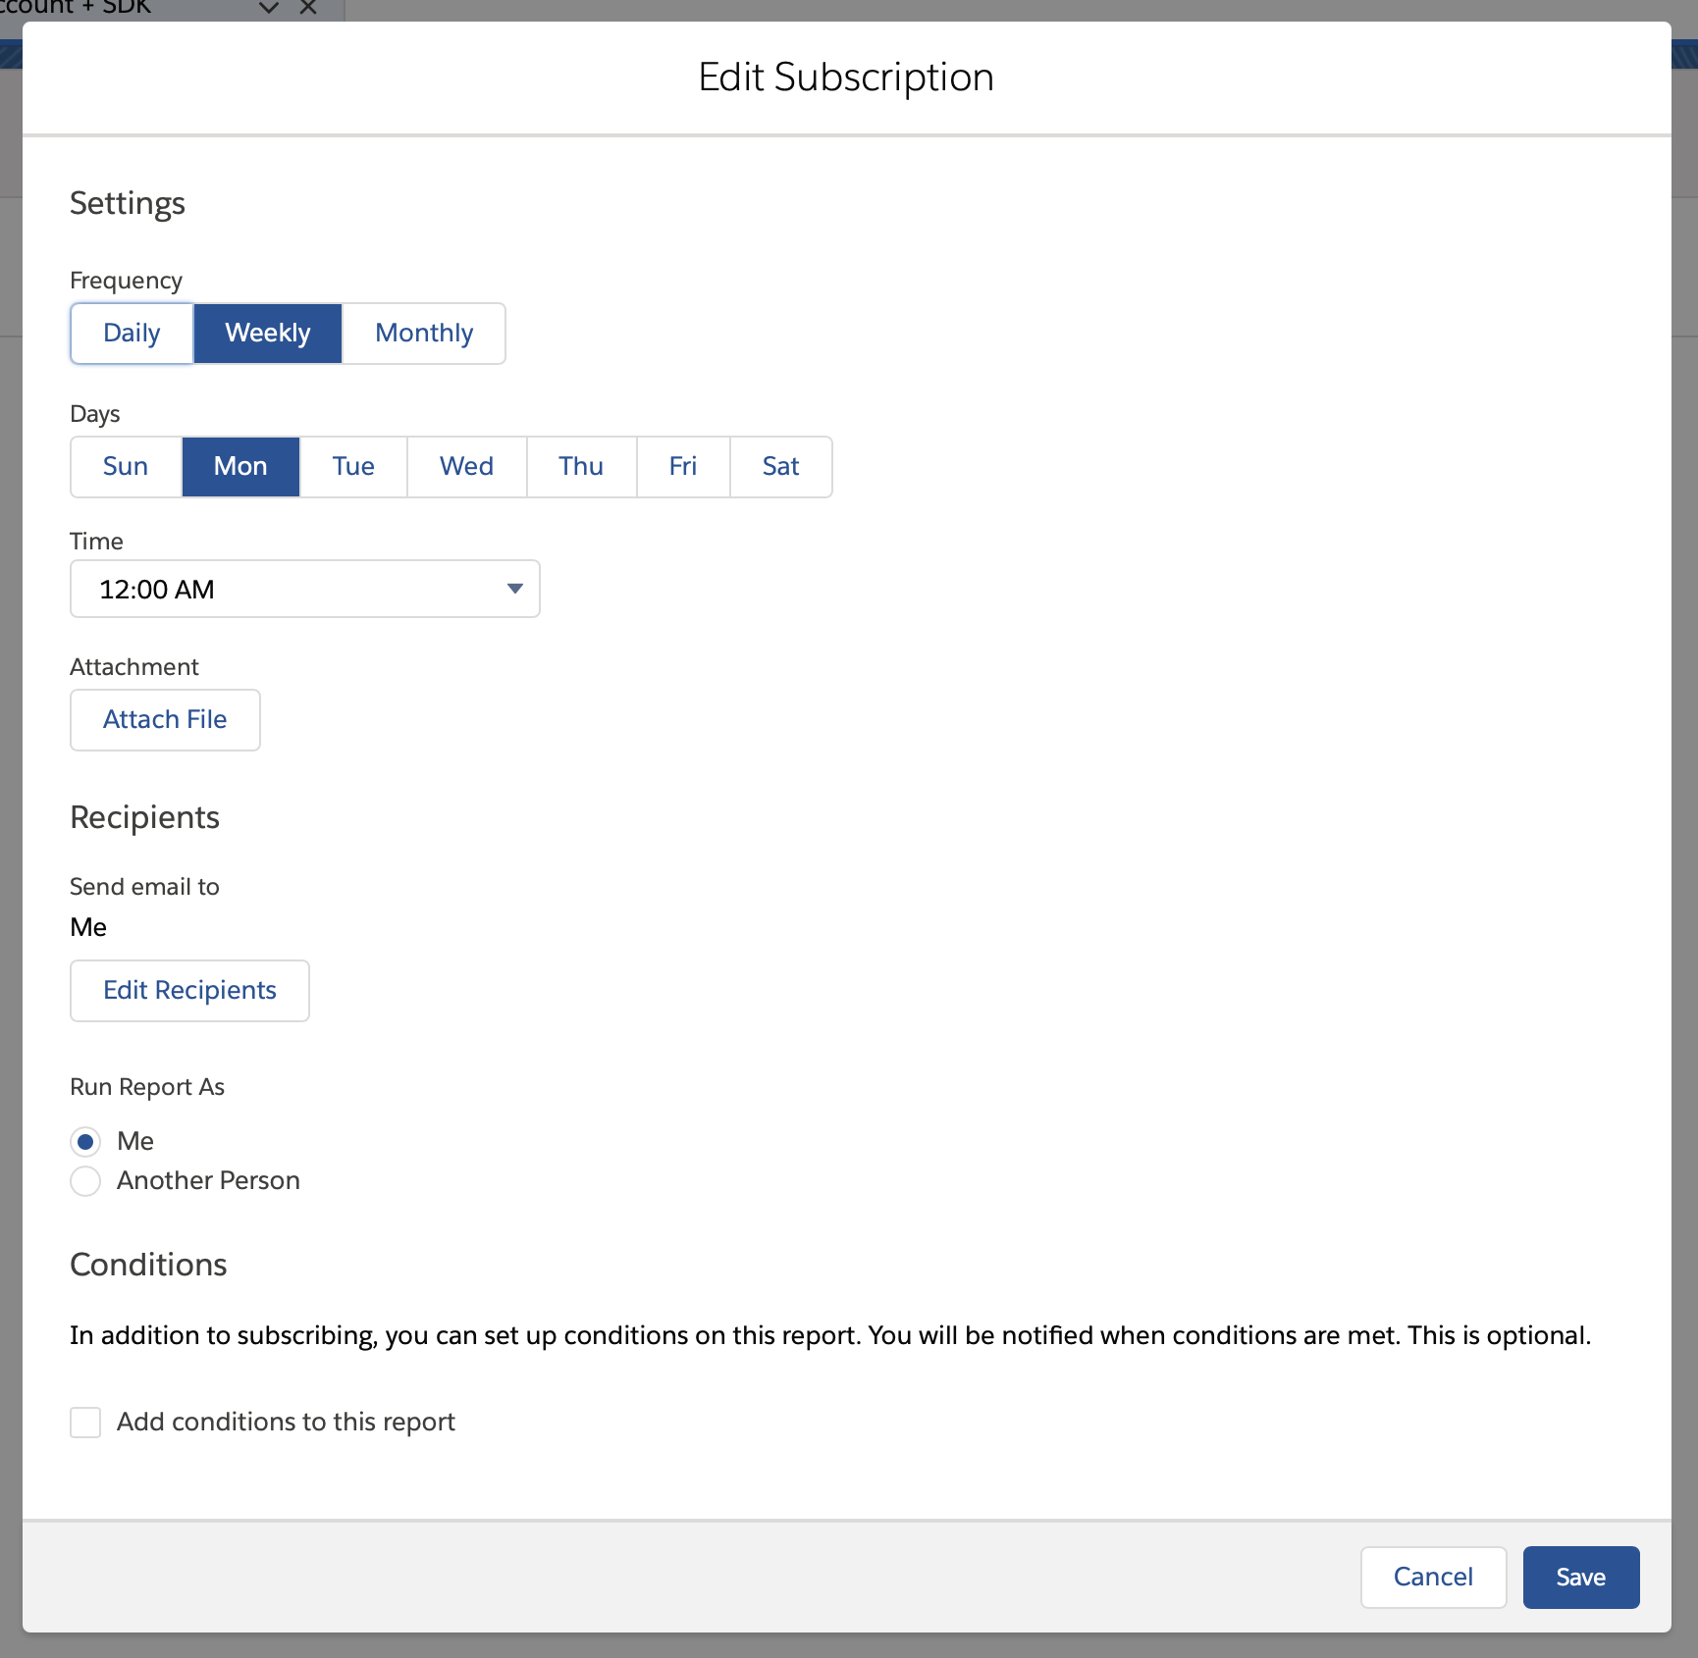
Task: Click the 'Frequency' label
Action: pos(126,282)
